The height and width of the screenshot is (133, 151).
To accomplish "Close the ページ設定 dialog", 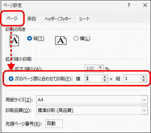I will [145, 5].
